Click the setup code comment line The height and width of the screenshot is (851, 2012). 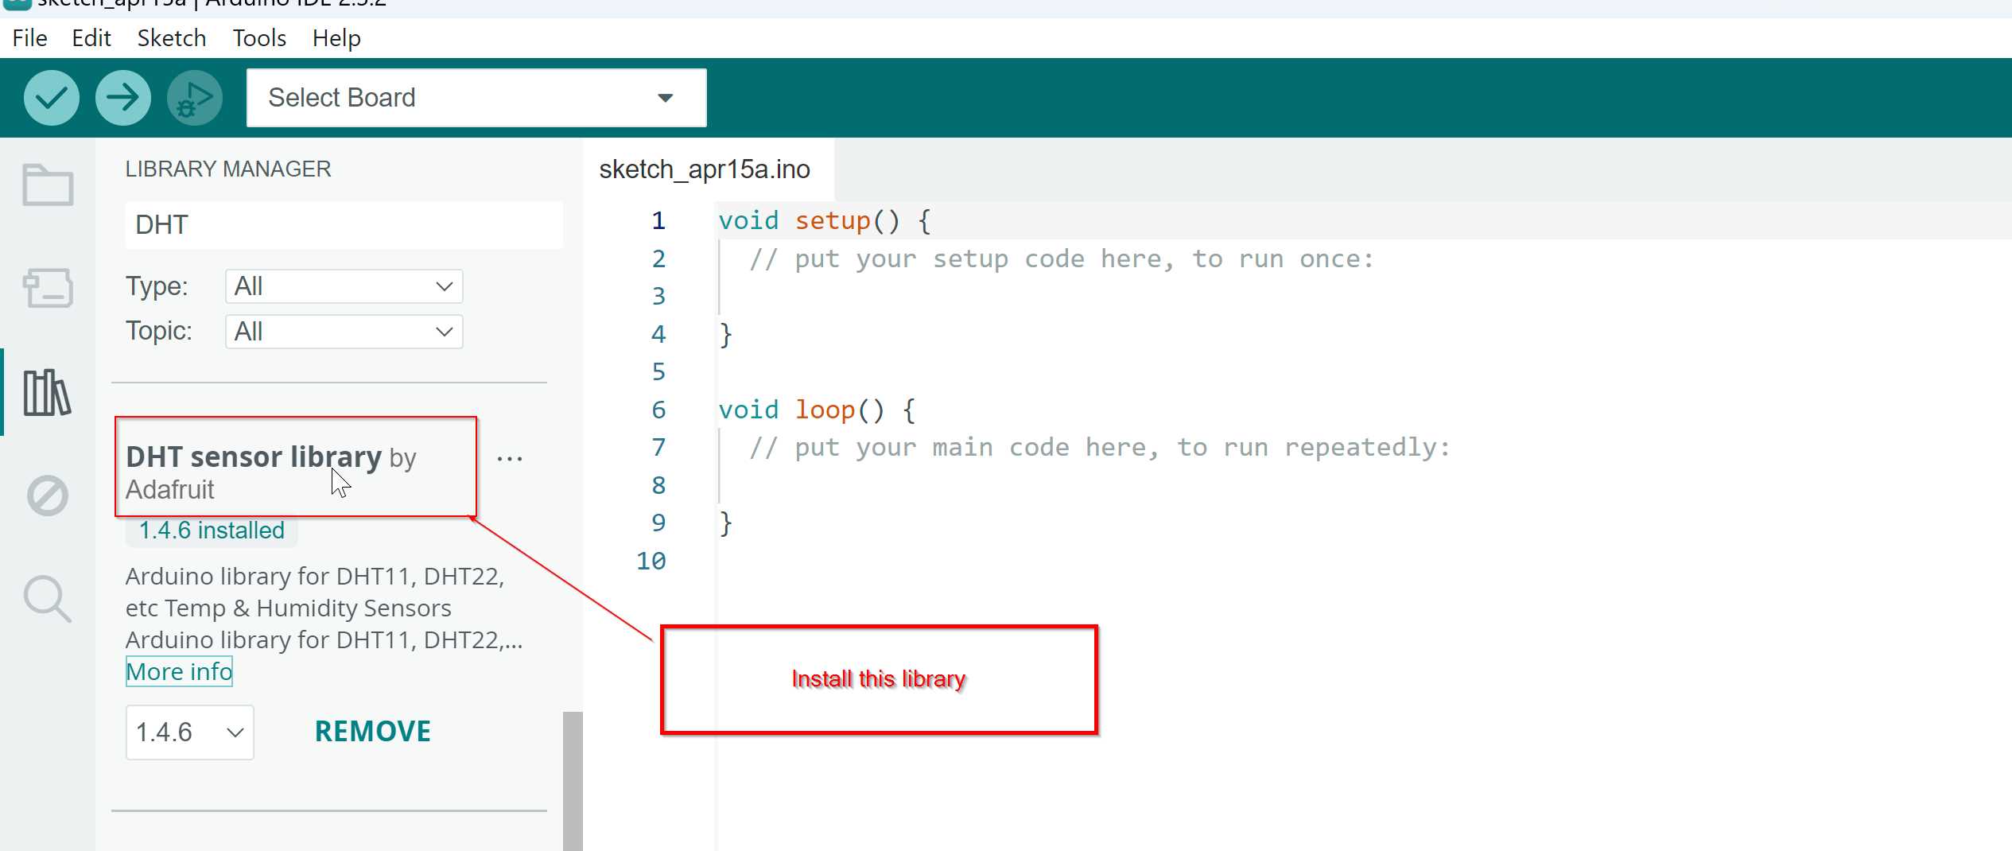pyautogui.click(x=1061, y=259)
